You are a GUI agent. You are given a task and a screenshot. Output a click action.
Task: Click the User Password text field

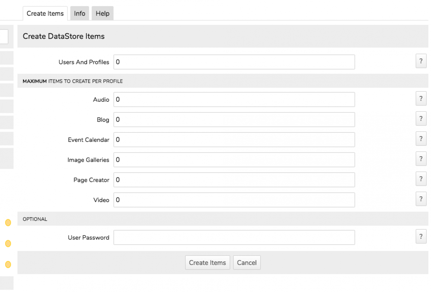coord(234,237)
